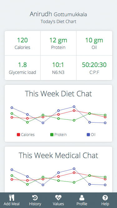Image resolution: width=117 pixels, height=208 pixels.
Task: Tap the Values heartbeat icon
Action: coord(58,198)
